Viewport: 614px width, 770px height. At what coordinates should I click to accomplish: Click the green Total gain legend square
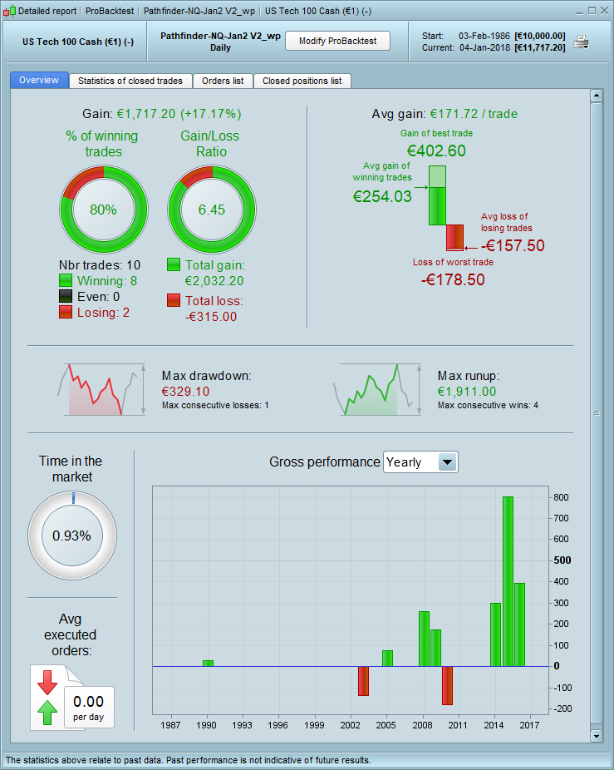coord(174,264)
